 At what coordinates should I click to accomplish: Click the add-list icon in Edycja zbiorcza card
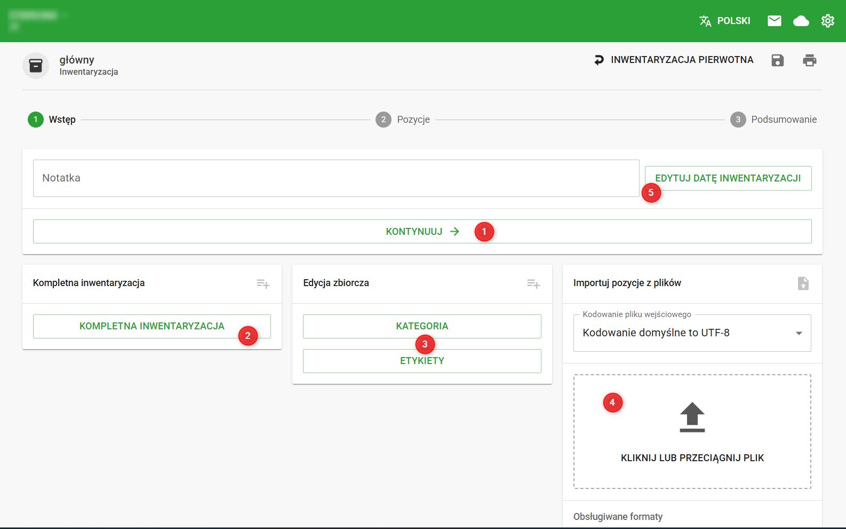(x=533, y=283)
